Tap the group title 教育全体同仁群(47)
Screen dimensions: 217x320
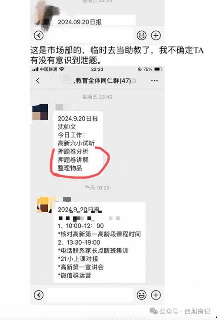(x=103, y=81)
